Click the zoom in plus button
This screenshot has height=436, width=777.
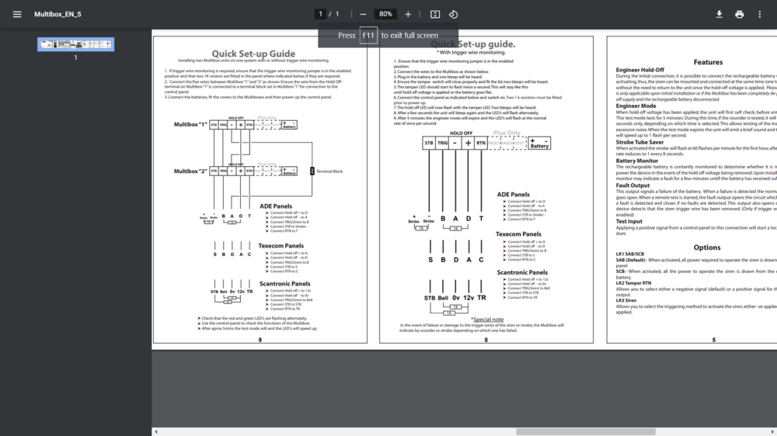click(x=408, y=14)
